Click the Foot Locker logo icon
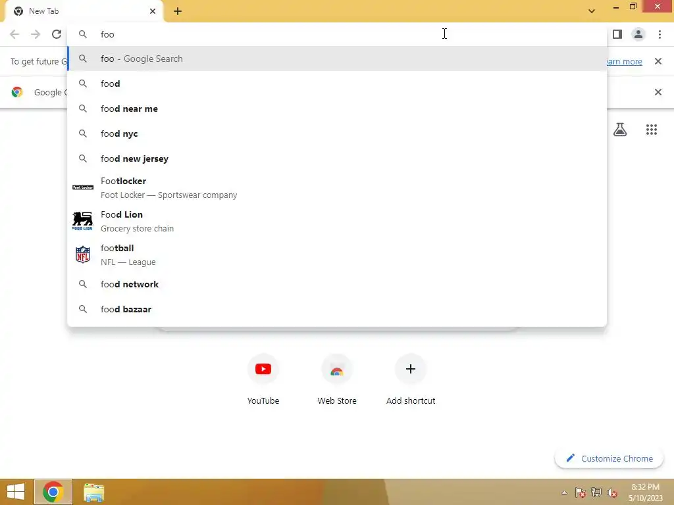Screen dimensions: 674x505 tap(82, 187)
